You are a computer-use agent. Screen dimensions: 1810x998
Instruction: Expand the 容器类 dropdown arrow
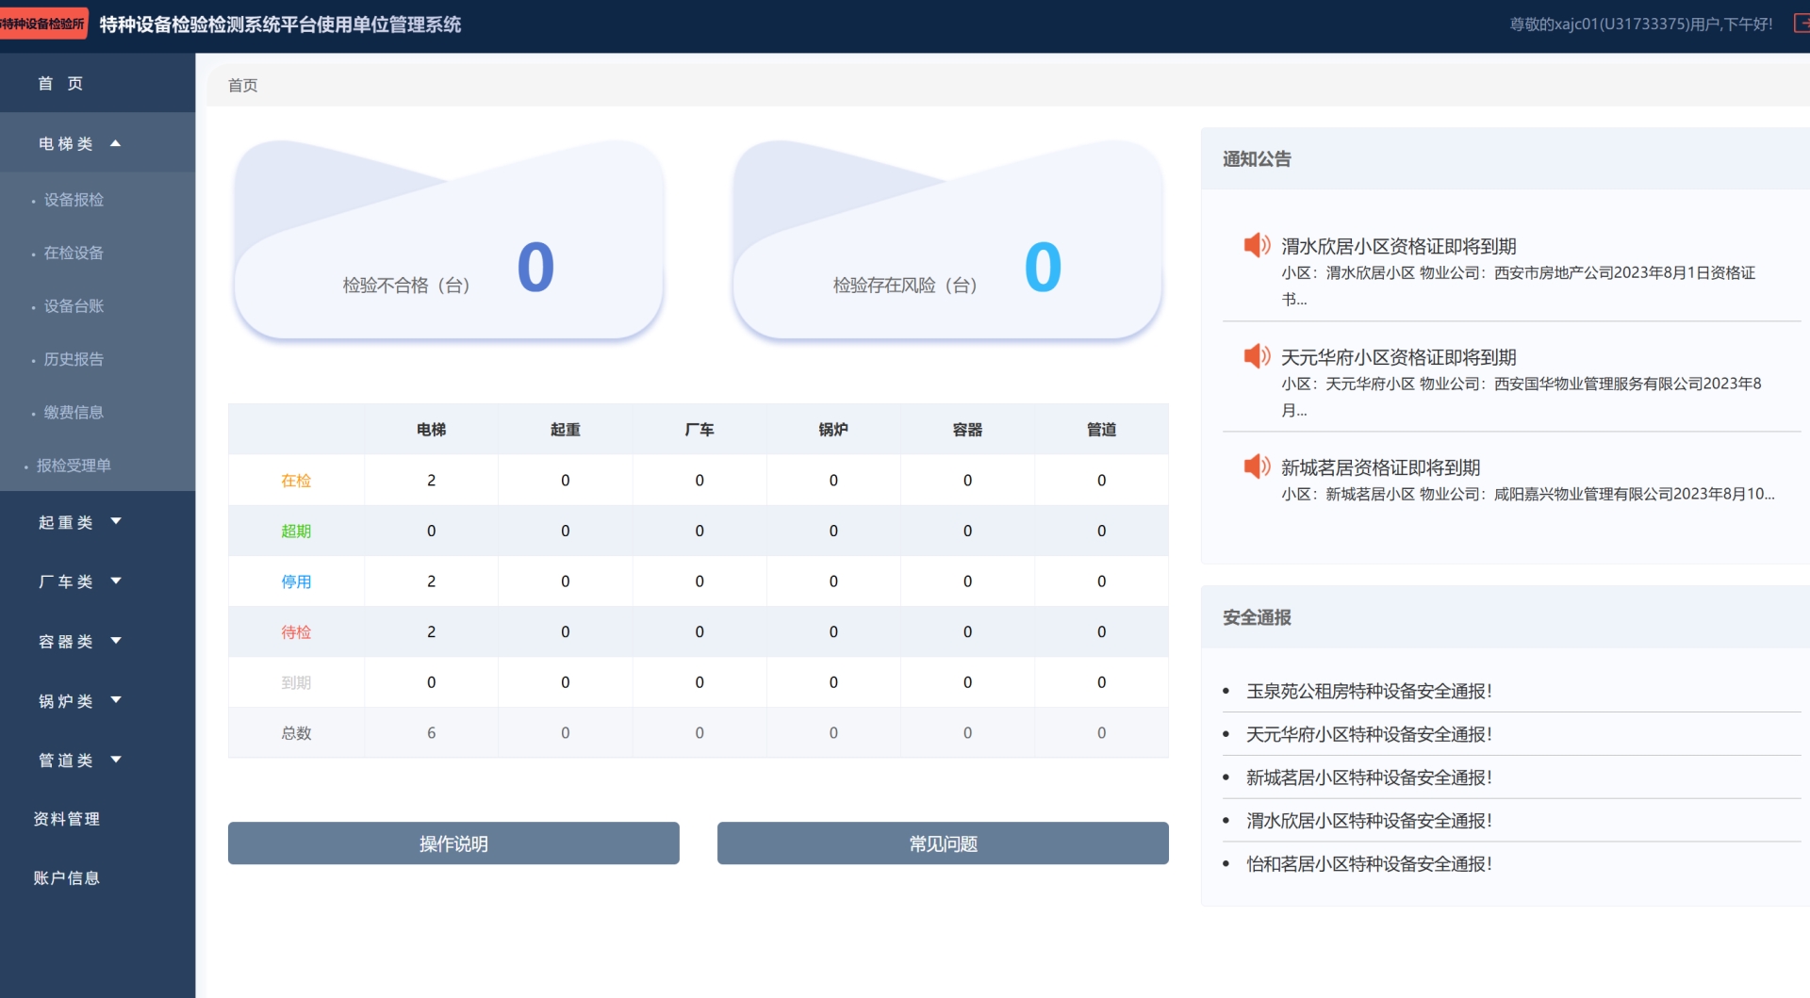pos(116,641)
